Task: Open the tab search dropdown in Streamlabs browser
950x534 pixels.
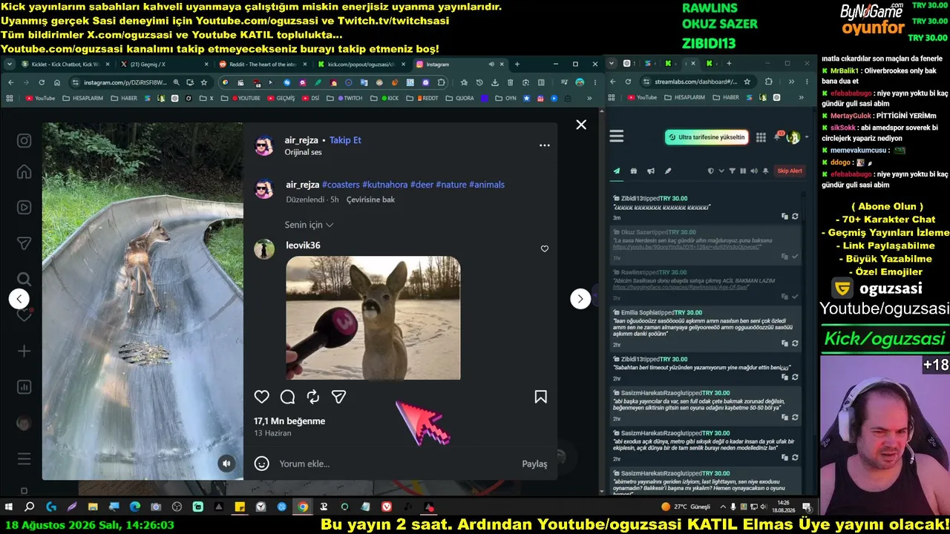Action: pyautogui.click(x=611, y=64)
